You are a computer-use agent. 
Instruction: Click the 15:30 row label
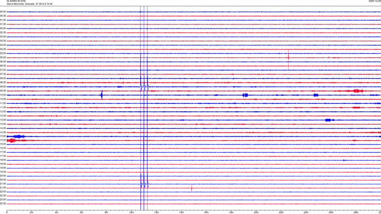(3, 140)
